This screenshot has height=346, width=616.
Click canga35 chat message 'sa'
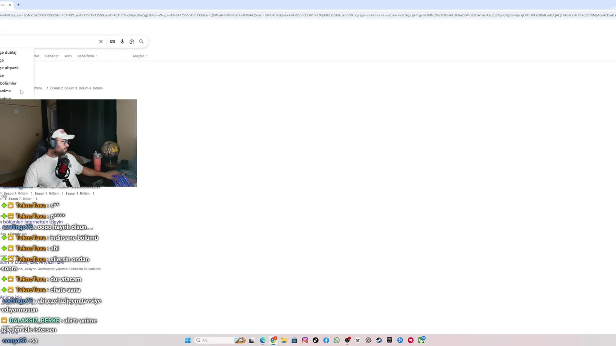34,341
